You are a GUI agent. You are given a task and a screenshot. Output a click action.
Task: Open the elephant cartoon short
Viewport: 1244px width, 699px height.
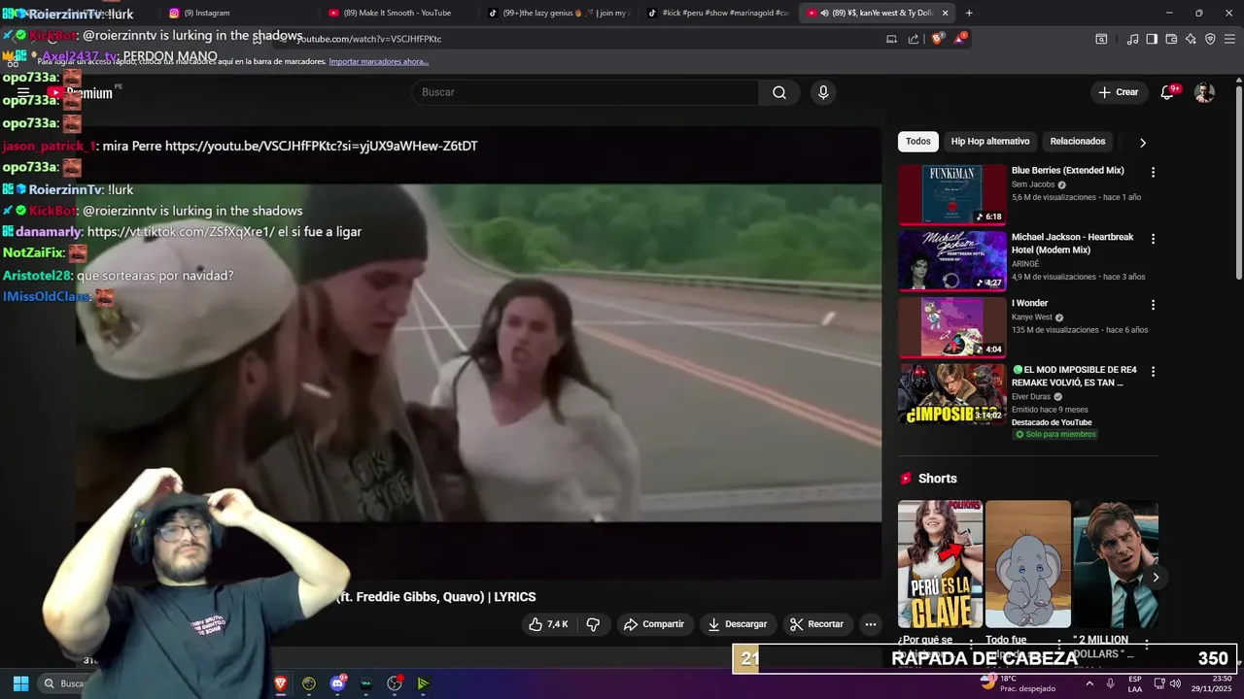1028,564
